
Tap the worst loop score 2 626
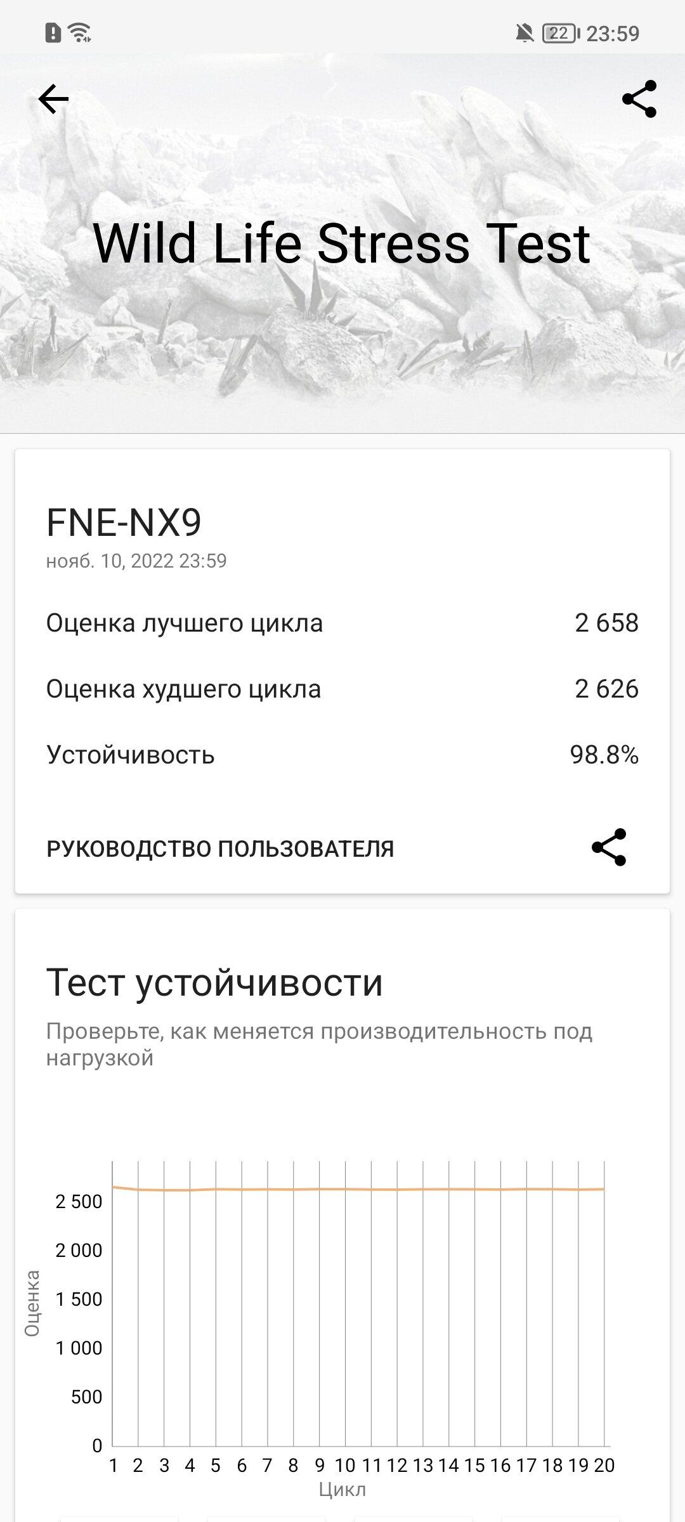pos(606,689)
